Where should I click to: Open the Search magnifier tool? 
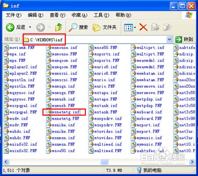[73, 27]
